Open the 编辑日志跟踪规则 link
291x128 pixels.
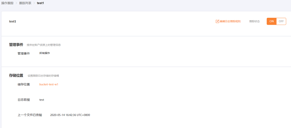tap(230, 21)
